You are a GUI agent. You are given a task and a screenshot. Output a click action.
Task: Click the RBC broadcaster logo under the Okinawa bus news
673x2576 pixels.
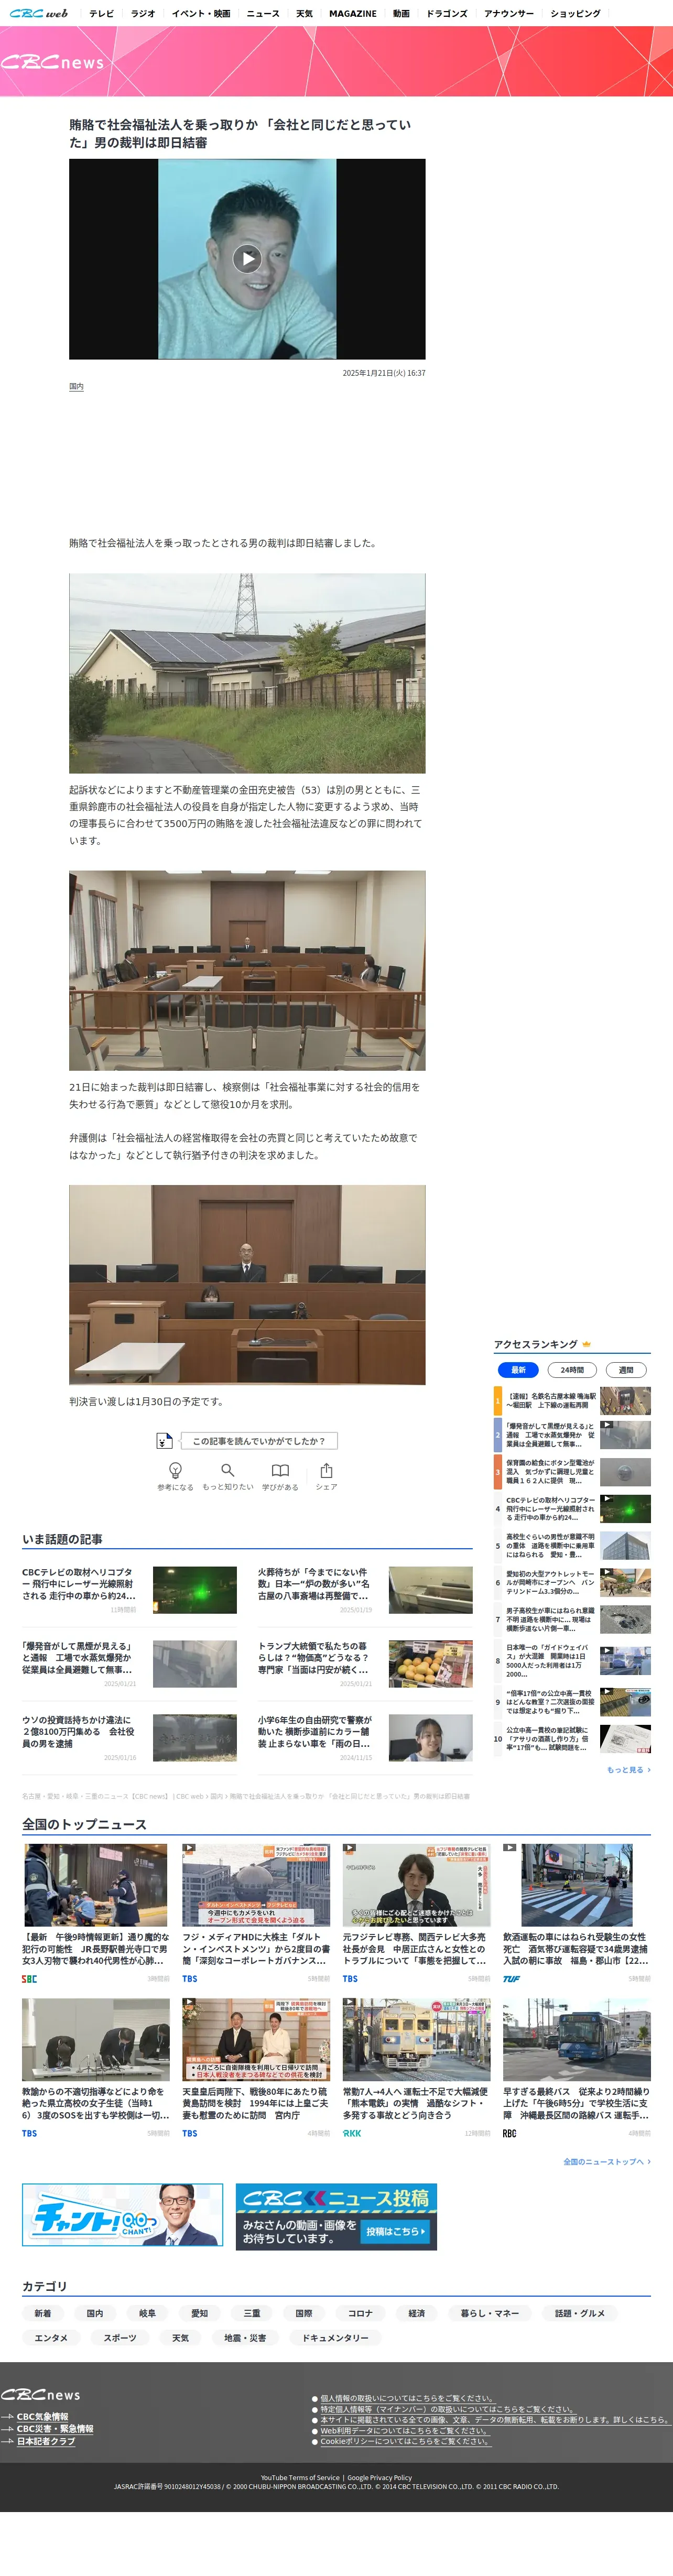point(510,2133)
